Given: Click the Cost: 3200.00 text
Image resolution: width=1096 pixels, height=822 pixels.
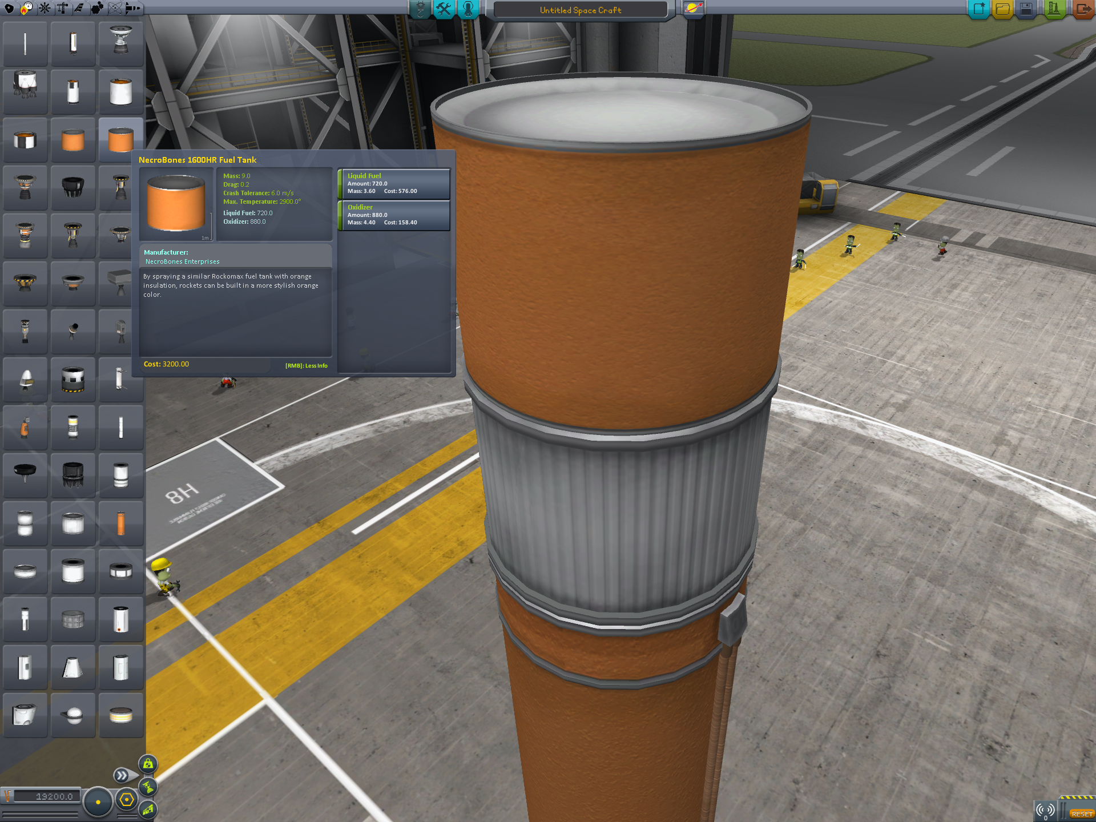Looking at the screenshot, I should (x=166, y=364).
